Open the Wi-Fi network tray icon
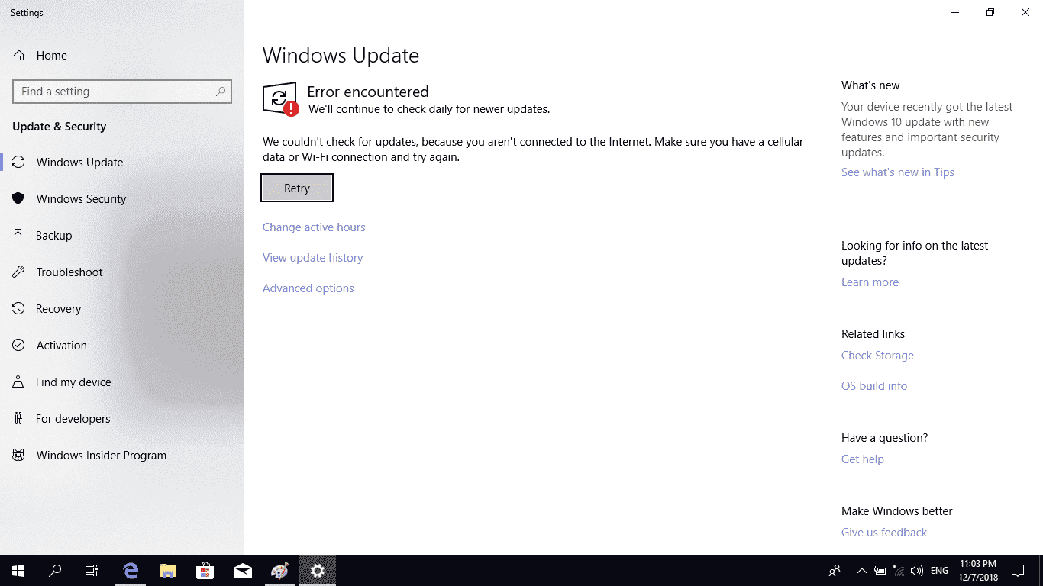The width and height of the screenshot is (1043, 586). point(899,571)
